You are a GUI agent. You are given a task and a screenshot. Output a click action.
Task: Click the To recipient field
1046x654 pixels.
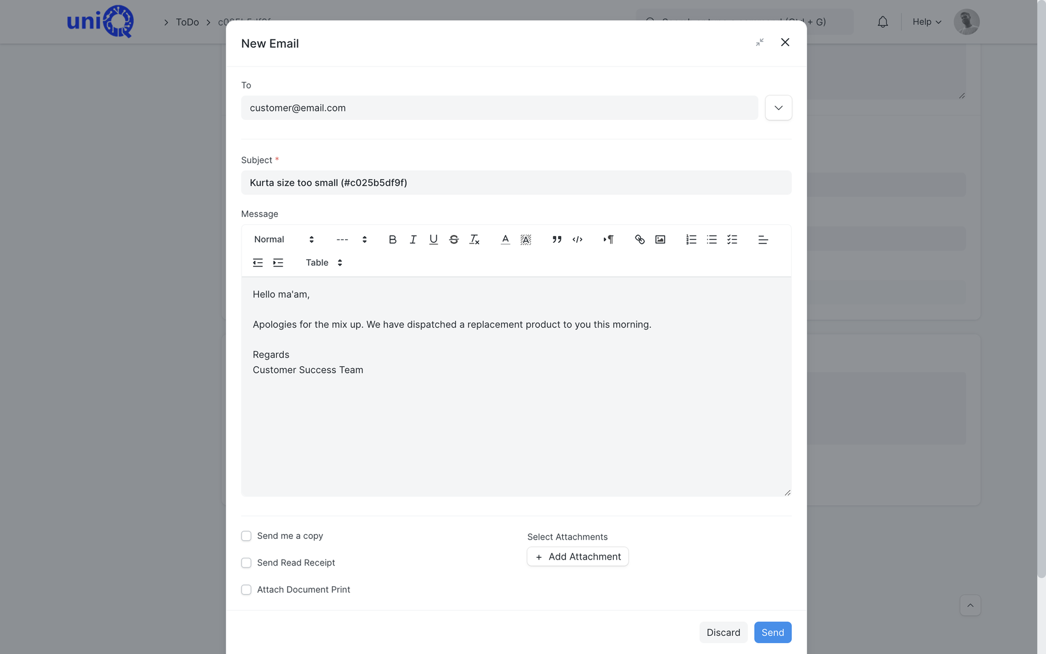tap(499, 108)
